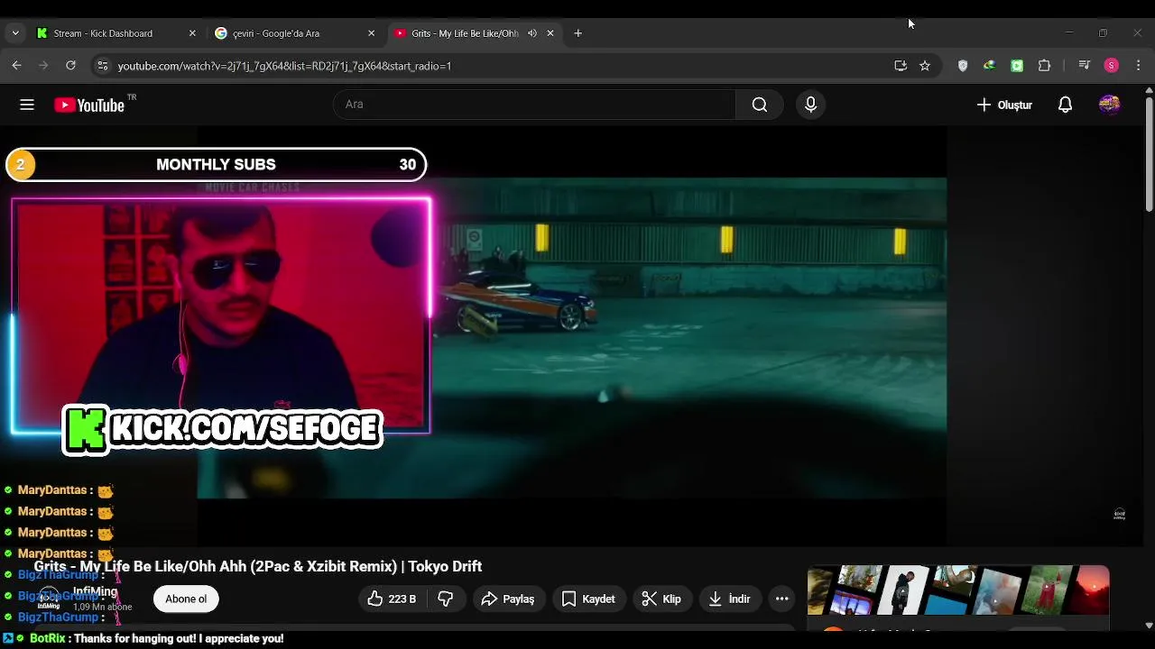1155x649 pixels.
Task: Like the video with 223 B likes
Action: (392, 599)
